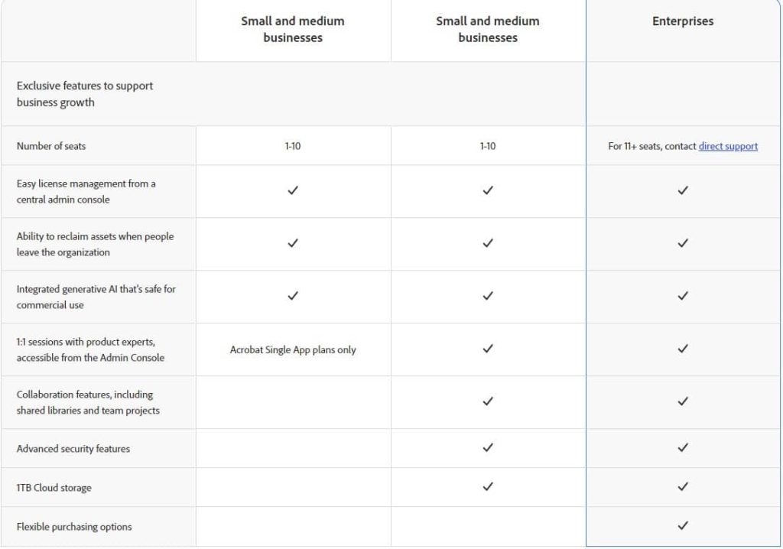Click the second Small and medium businesses header

click(488, 29)
